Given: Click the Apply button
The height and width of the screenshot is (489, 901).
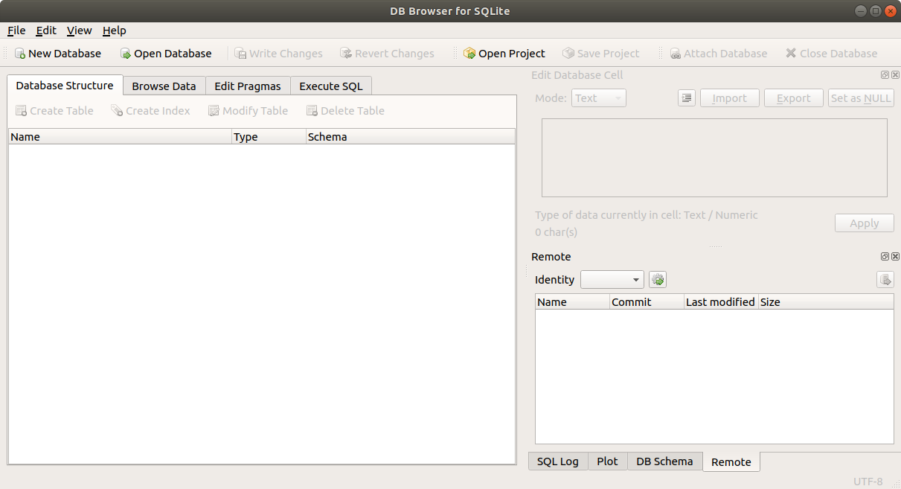Looking at the screenshot, I should (865, 223).
